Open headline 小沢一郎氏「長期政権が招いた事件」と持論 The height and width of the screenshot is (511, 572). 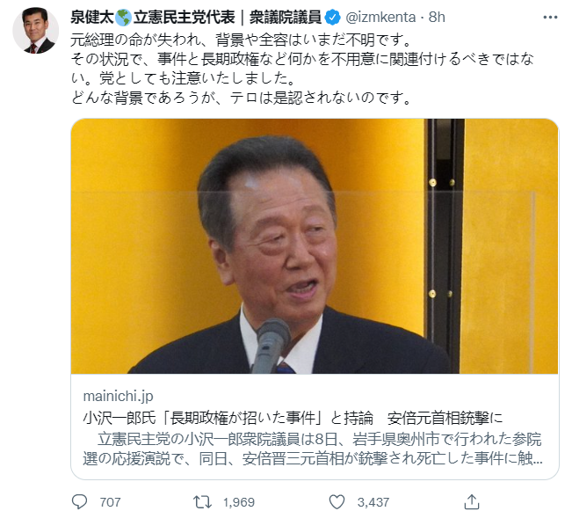point(228,418)
